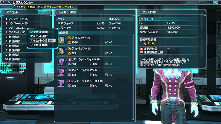Select the リア/ラグネスイル+10 unit icon

[61, 62]
